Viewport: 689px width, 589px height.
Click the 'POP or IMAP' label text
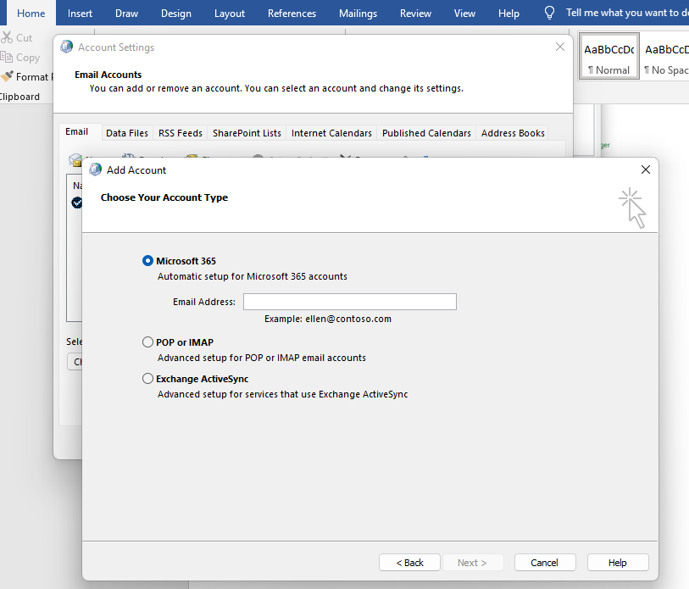pos(185,342)
